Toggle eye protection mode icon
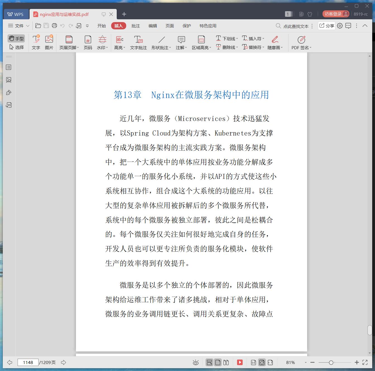 coord(196,363)
